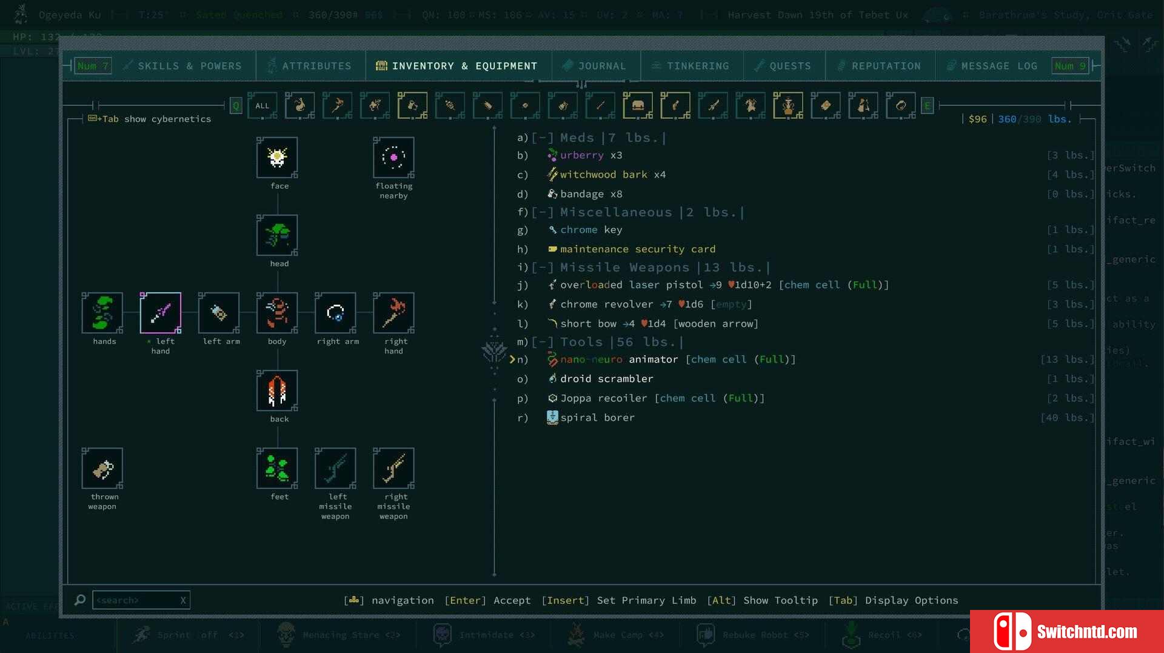Screen dimensions: 1164x653
Task: Collapse the Miscellaneous category
Action: [x=543, y=212]
